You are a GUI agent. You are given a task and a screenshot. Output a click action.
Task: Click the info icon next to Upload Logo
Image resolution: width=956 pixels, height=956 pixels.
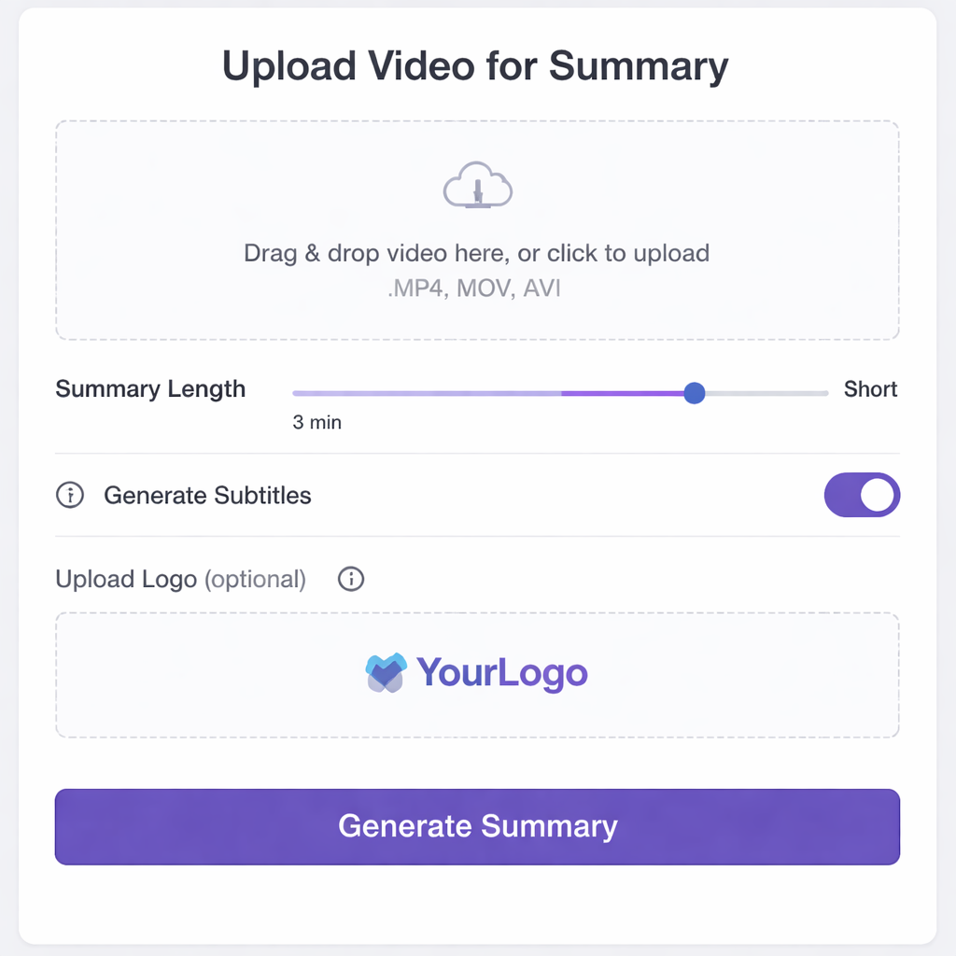tap(351, 579)
